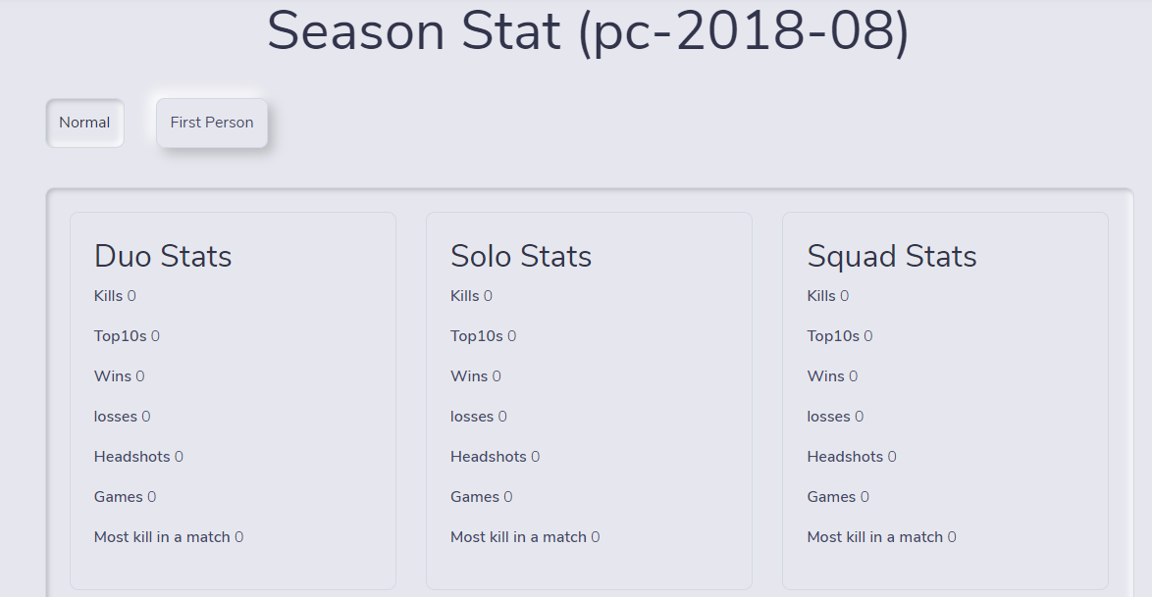Click Most kill in a match in Solo Stats
Image resolution: width=1152 pixels, height=597 pixels.
click(x=525, y=537)
